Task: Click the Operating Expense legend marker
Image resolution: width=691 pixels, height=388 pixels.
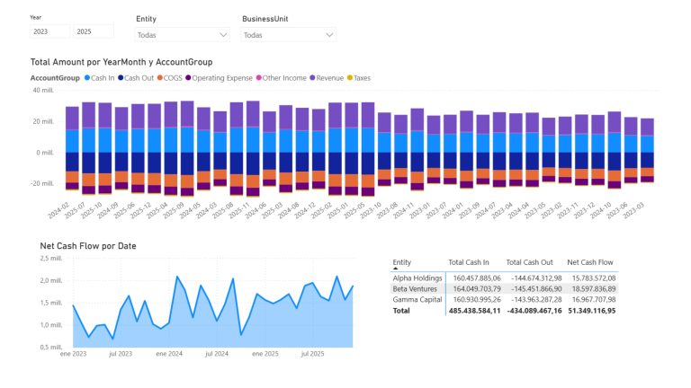Action: [x=188, y=78]
